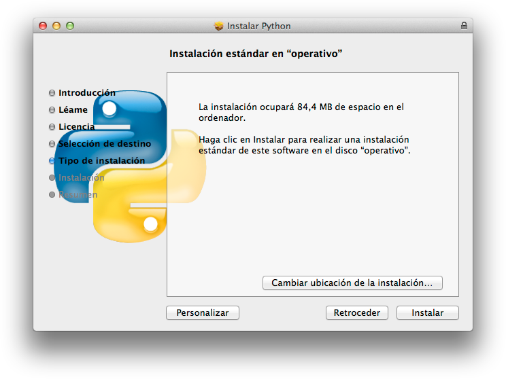Click the paragraph starting Haga clic en Instalar

pos(304,145)
